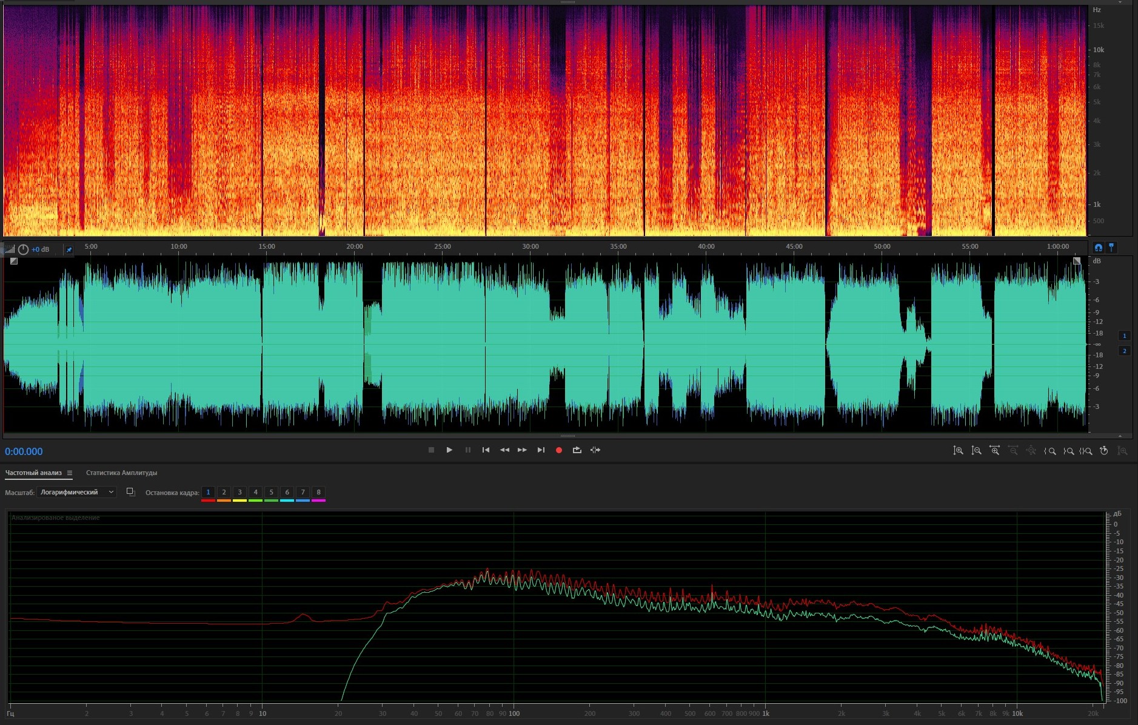Click the Rewind transport button
This screenshot has height=725, width=1138.
[504, 450]
